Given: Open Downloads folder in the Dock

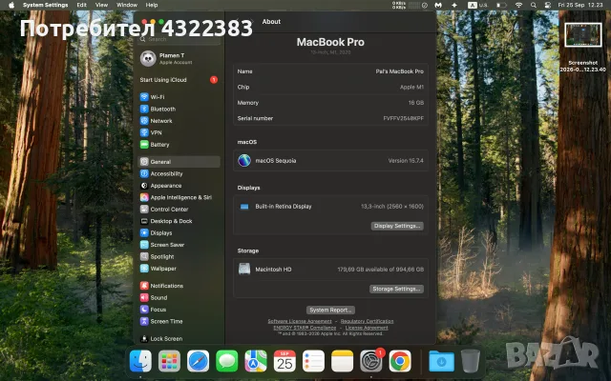Looking at the screenshot, I should (441, 361).
